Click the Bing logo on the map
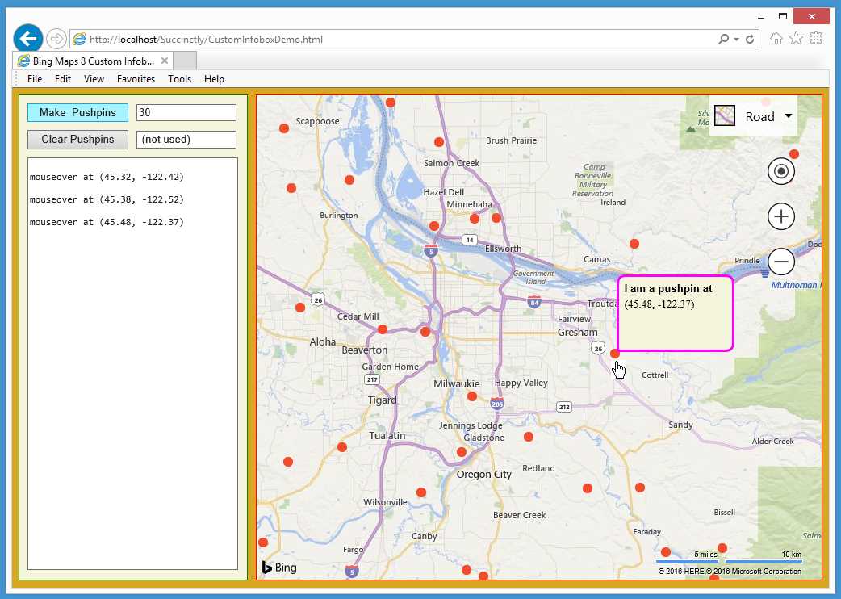This screenshot has height=599, width=841. (x=278, y=568)
